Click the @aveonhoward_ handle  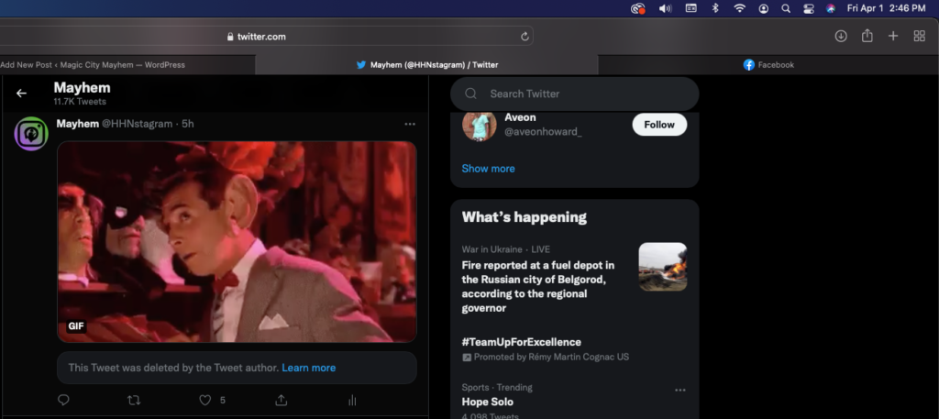(543, 132)
